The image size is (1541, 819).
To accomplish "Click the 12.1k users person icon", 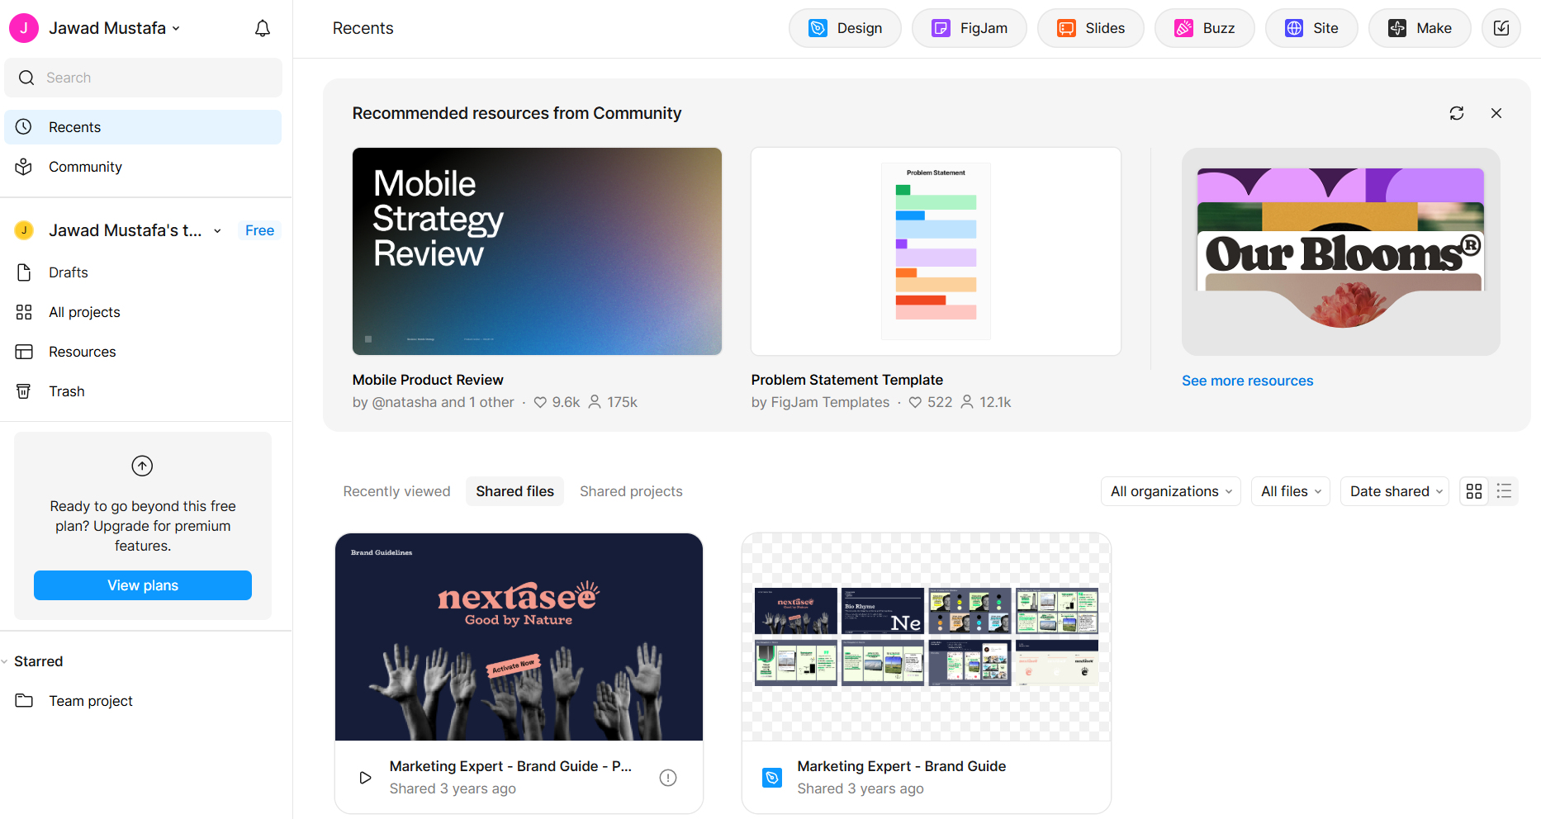I will [967, 402].
